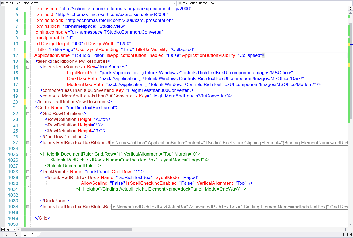Open the left telerik:RadRibbonView element dropdown
This screenshot has width=353, height=238.
175,3
